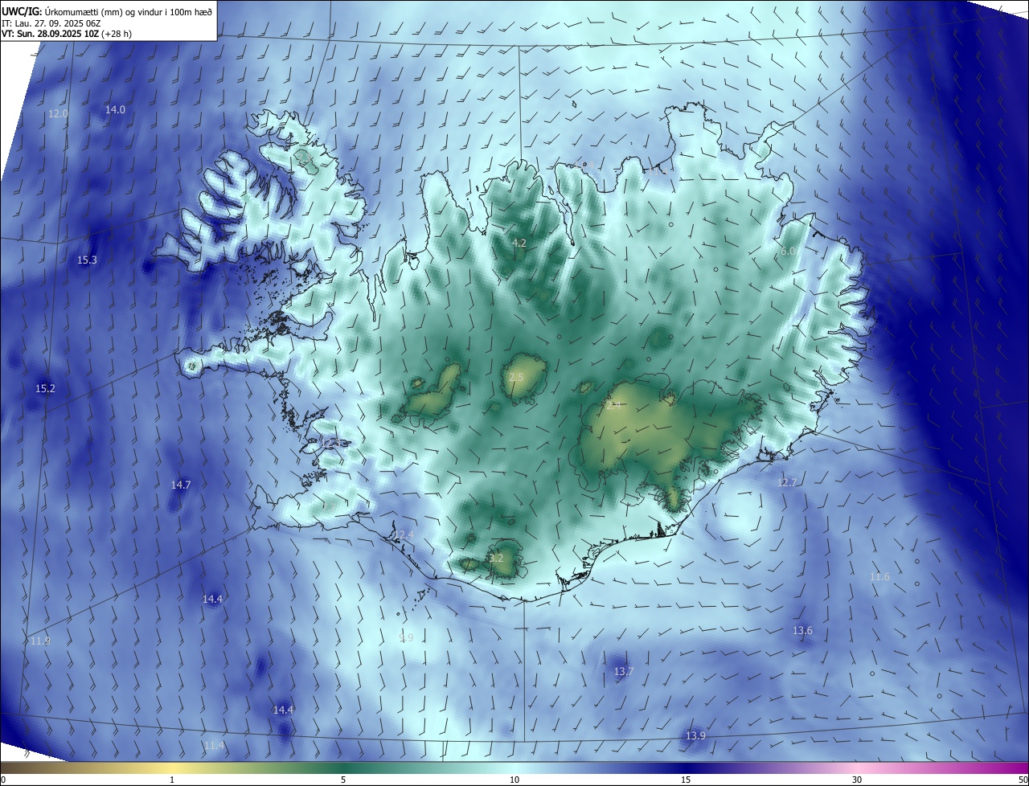Viewport: 1029px width, 786px height.
Task: Click the 13.6 value label
Action: pos(803,631)
